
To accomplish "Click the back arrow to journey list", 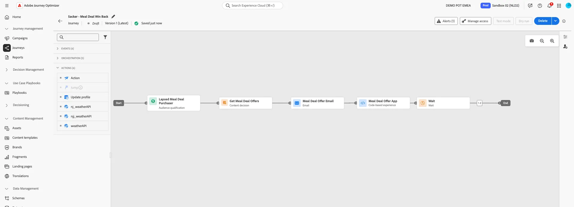I will (x=60, y=21).
